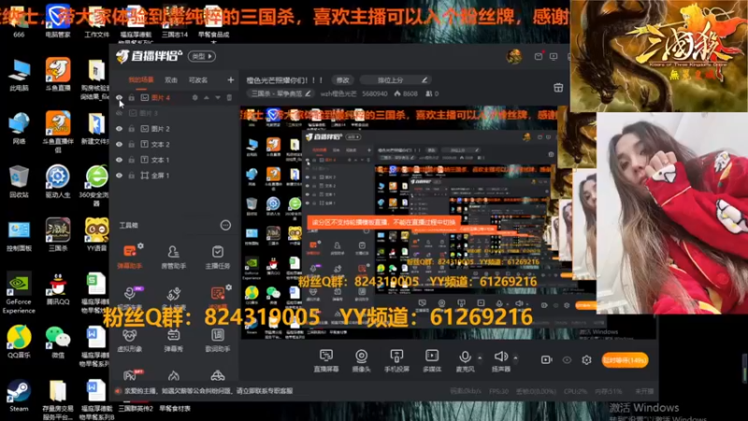Switch to the 我的场景 tab
Viewport: 748px width, 421px height.
click(141, 80)
